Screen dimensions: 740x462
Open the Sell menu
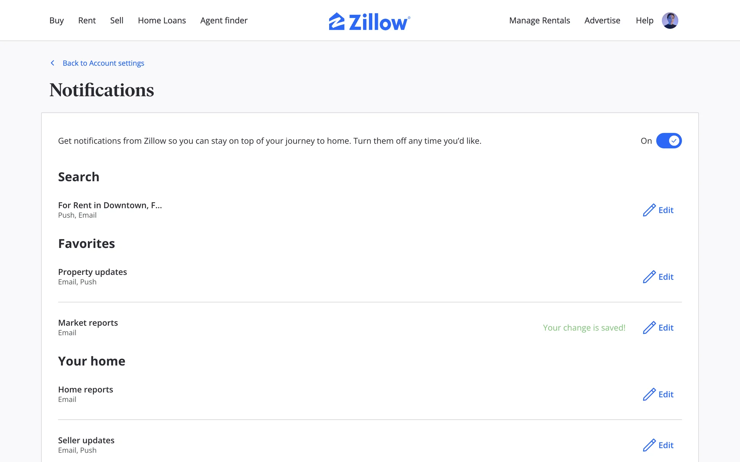coord(117,20)
